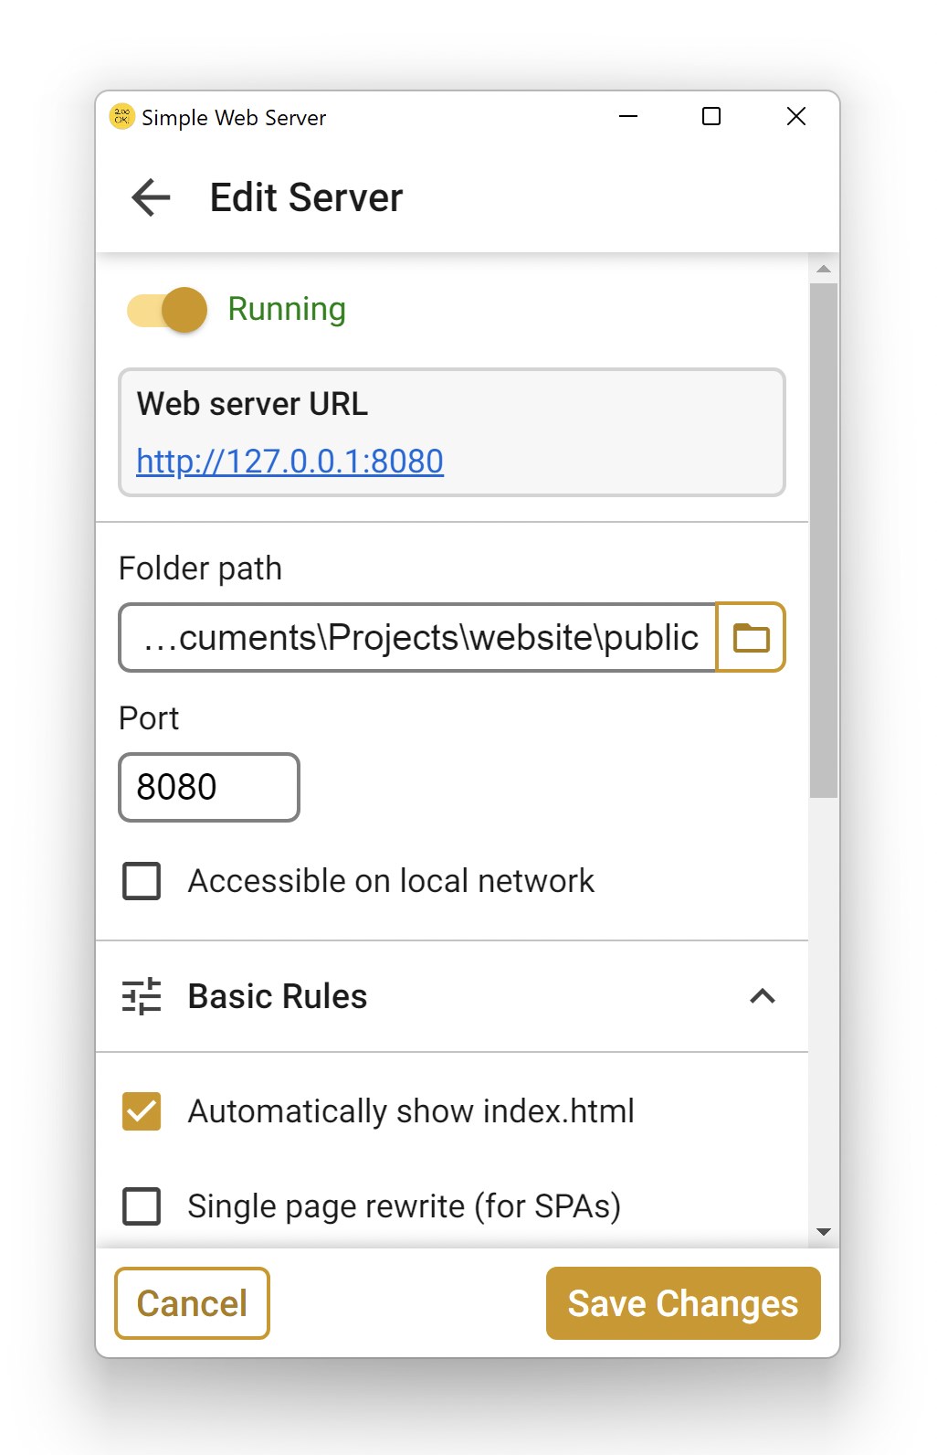Click the Save Changes button

(x=683, y=1303)
